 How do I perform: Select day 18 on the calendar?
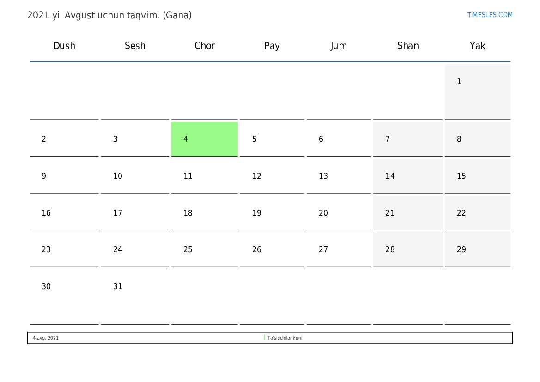point(204,213)
